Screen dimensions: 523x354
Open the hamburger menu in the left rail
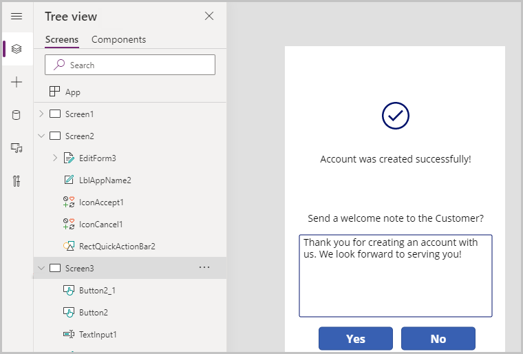click(x=17, y=16)
